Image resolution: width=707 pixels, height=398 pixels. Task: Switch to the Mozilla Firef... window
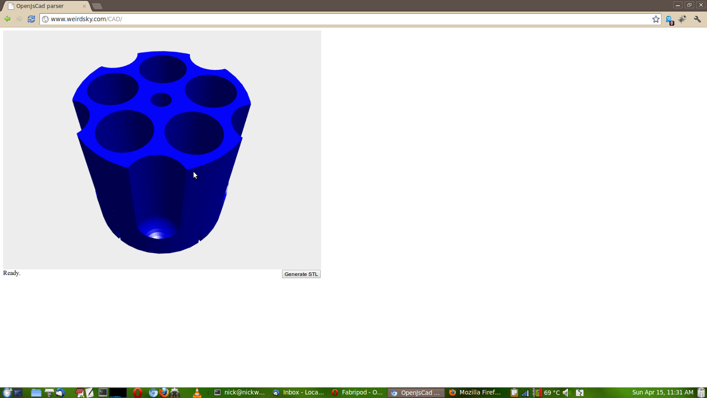point(475,392)
